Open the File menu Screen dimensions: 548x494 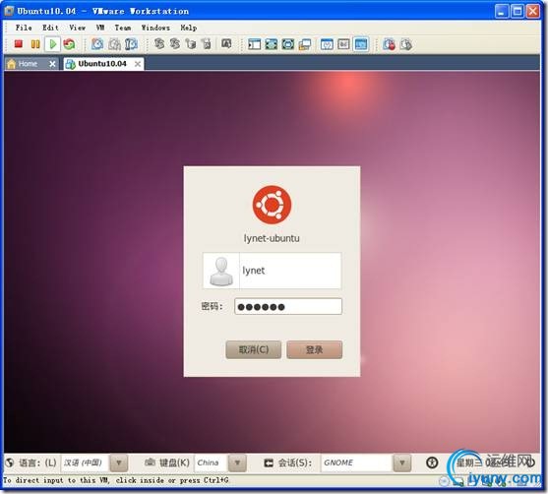pos(24,28)
